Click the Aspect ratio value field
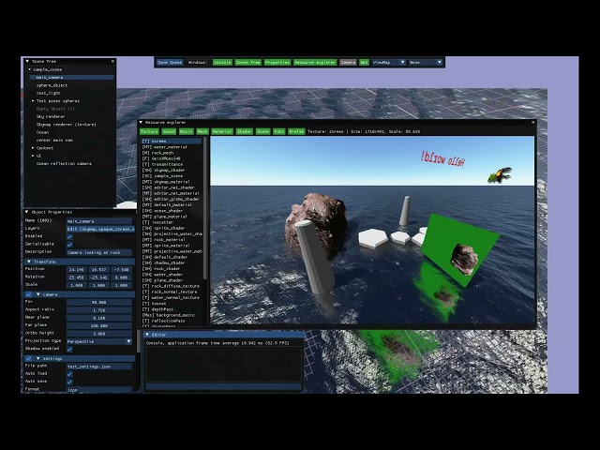 pyautogui.click(x=99, y=310)
